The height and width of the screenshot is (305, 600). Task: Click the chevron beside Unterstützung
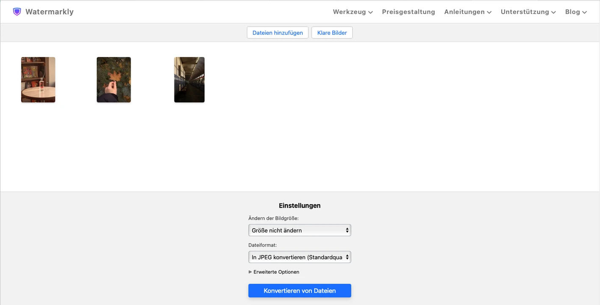coord(553,12)
